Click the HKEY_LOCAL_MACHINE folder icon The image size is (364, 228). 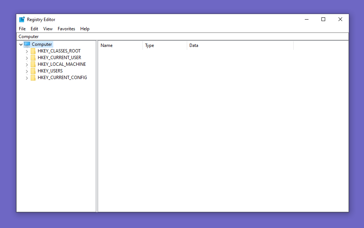point(33,64)
